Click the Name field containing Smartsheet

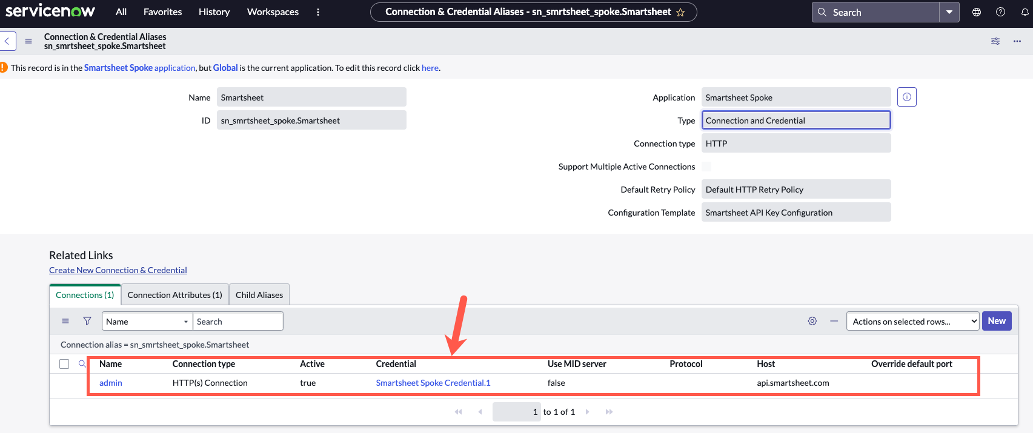(x=311, y=97)
